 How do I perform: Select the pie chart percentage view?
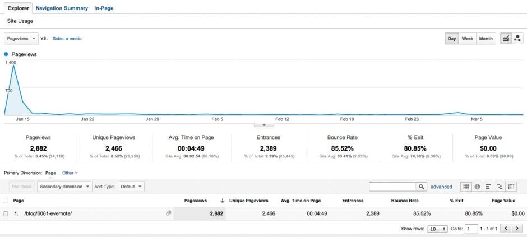(x=477, y=187)
